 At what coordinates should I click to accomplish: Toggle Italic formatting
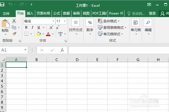click(32, 27)
